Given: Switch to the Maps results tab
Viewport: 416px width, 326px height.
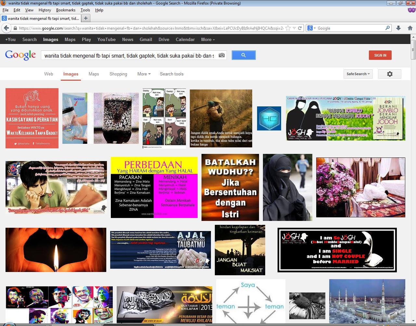Looking at the screenshot, I should (94, 74).
